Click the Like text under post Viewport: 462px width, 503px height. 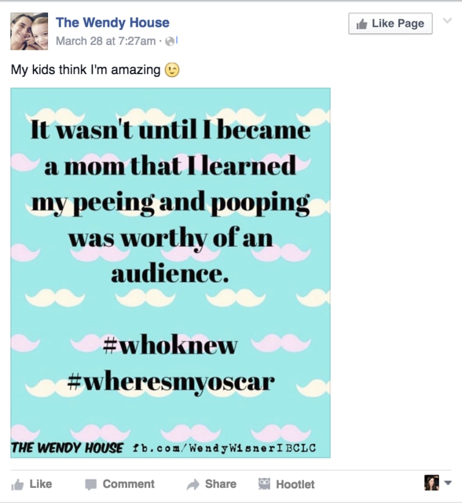tap(41, 484)
